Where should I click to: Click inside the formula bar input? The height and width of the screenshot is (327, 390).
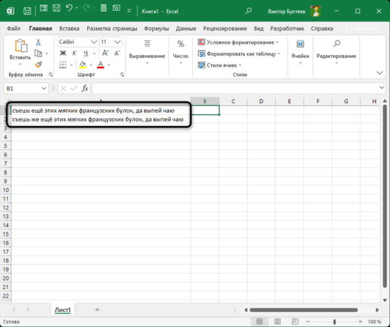click(235, 88)
